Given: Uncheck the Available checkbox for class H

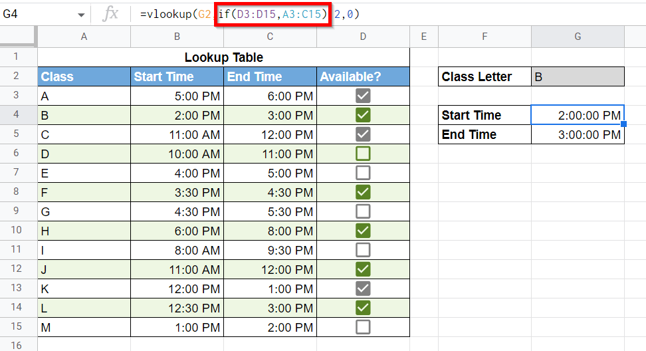Looking at the screenshot, I should coord(363,231).
